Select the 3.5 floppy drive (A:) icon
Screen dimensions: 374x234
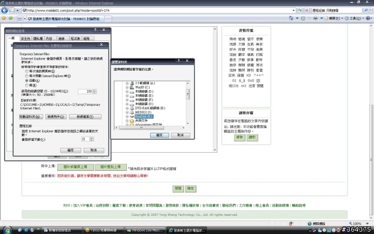point(132,83)
